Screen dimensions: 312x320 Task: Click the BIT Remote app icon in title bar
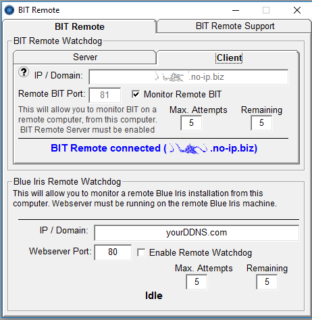pos(9,10)
